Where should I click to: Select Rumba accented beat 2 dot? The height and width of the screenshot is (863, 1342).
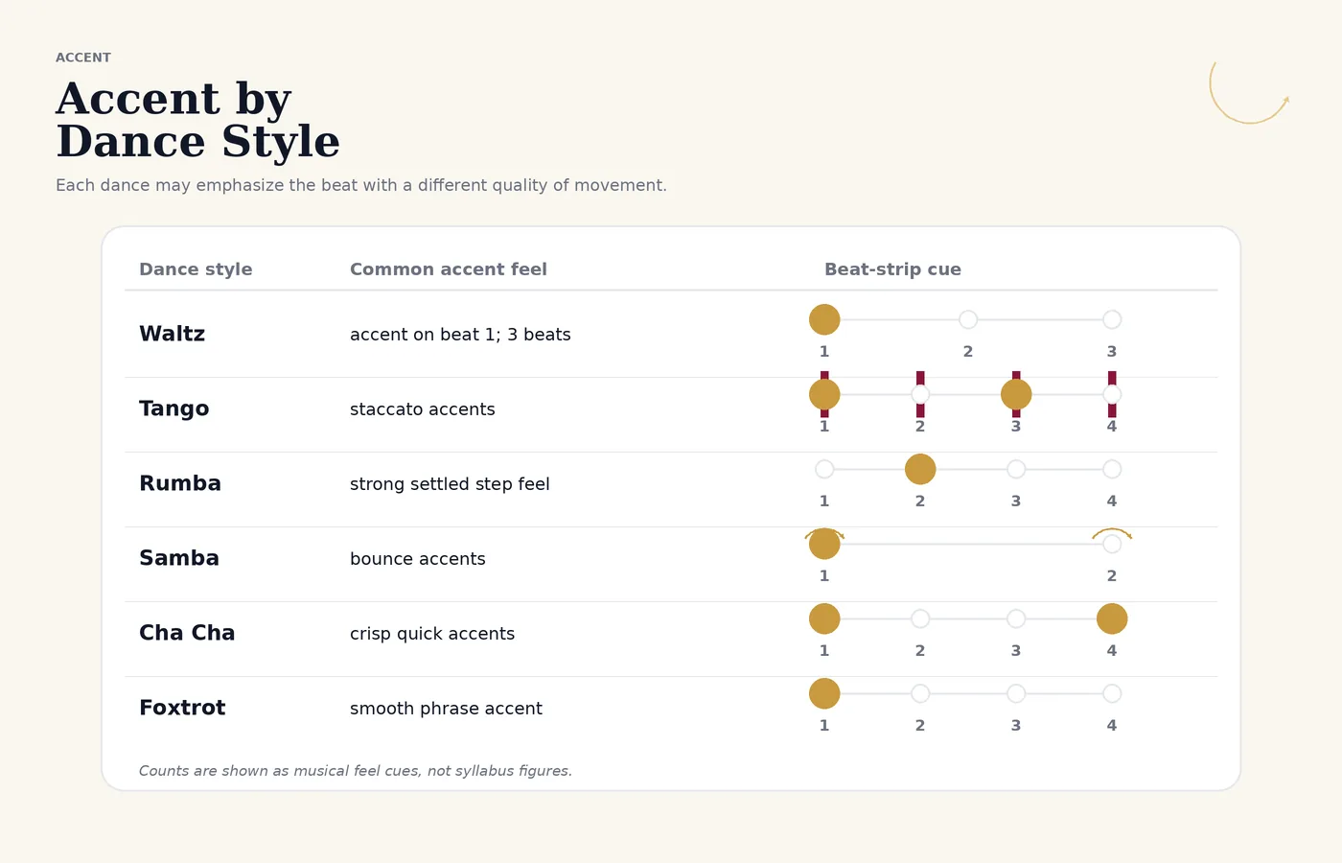[x=920, y=469]
